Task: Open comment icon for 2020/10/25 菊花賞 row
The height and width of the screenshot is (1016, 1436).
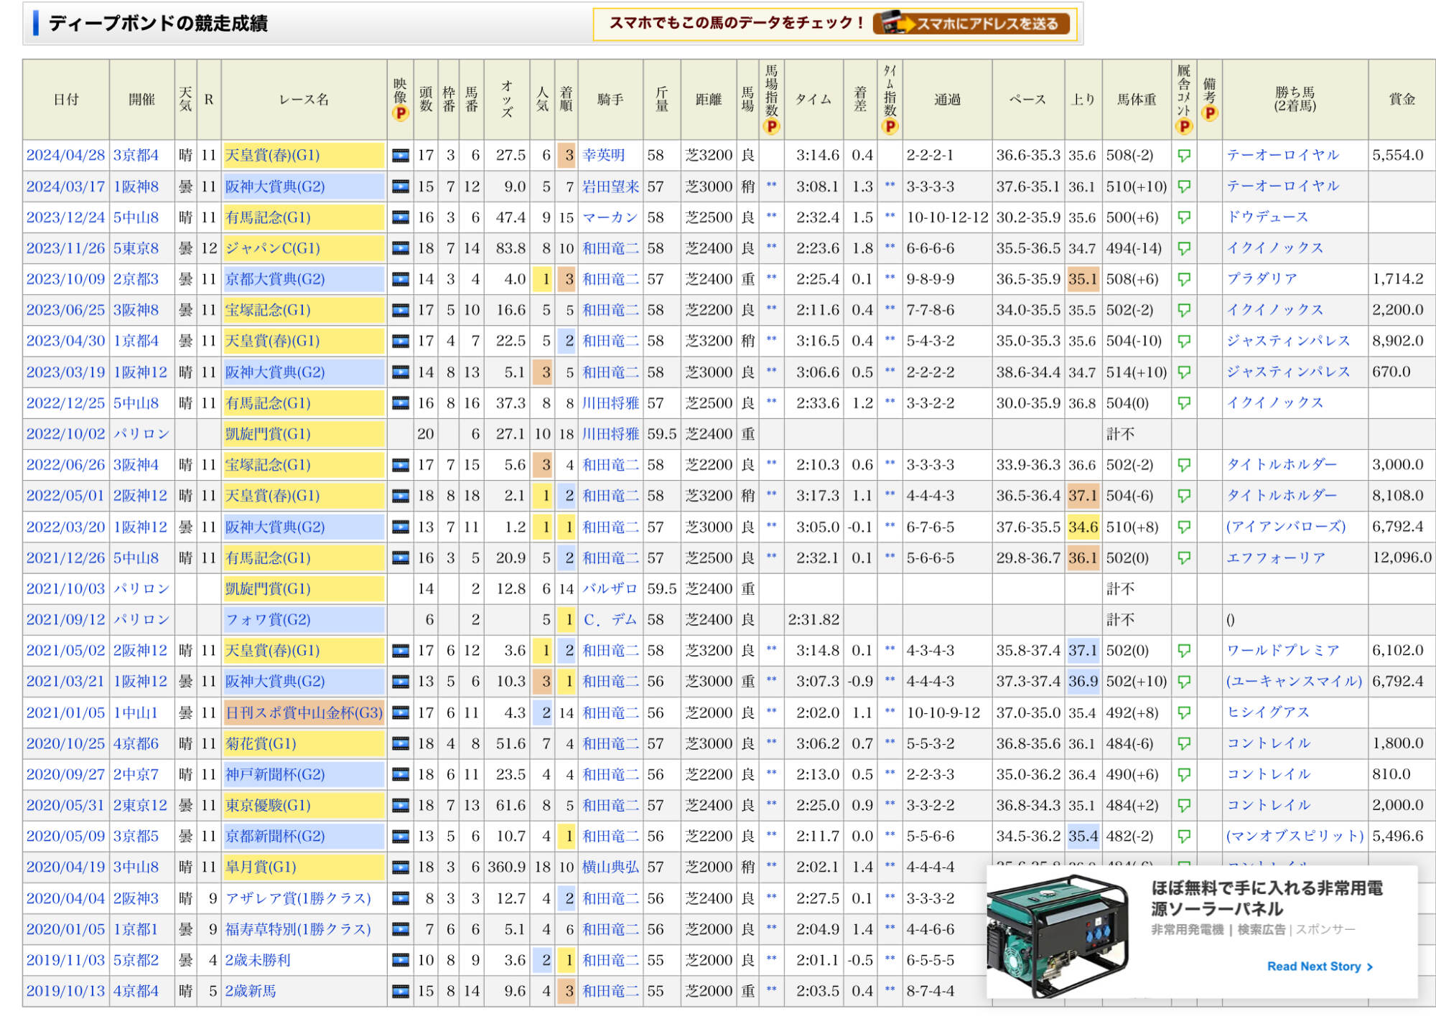Action: tap(1184, 743)
